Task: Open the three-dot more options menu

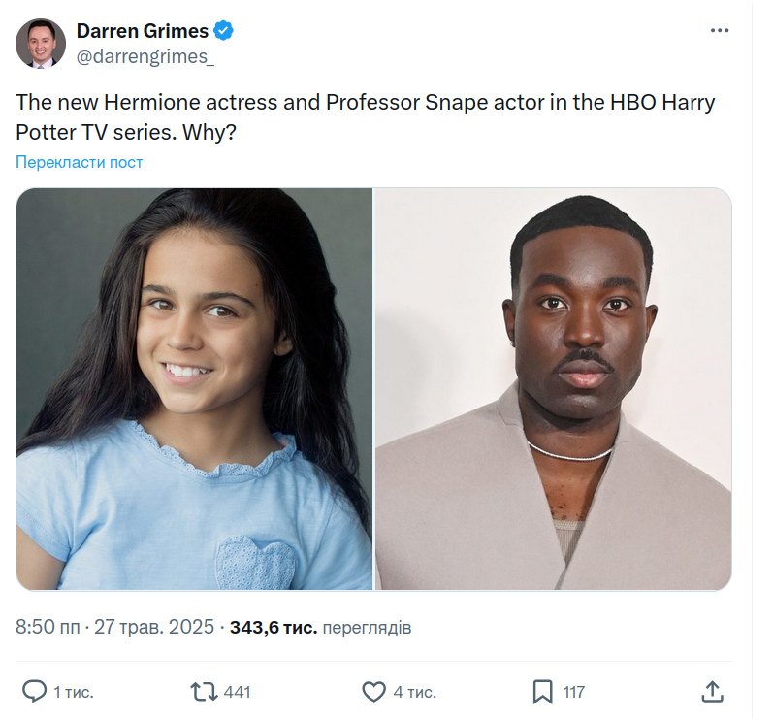Action: pos(719,31)
